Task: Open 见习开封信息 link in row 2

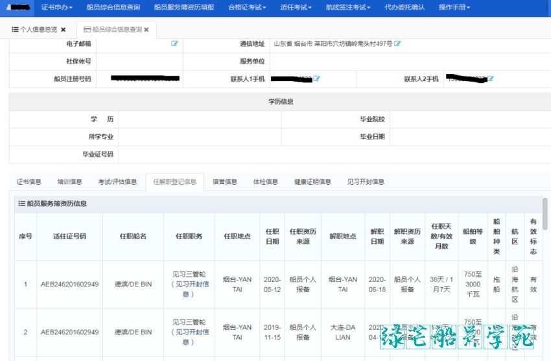Action: 190,337
